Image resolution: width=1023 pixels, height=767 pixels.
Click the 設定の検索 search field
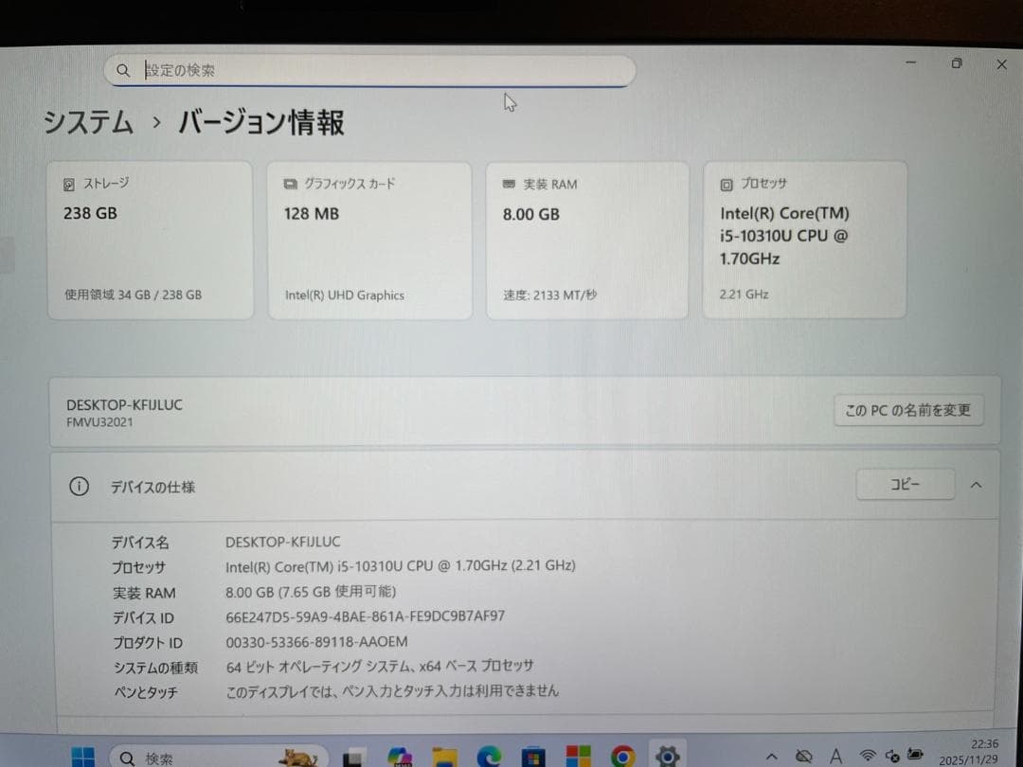(369, 70)
